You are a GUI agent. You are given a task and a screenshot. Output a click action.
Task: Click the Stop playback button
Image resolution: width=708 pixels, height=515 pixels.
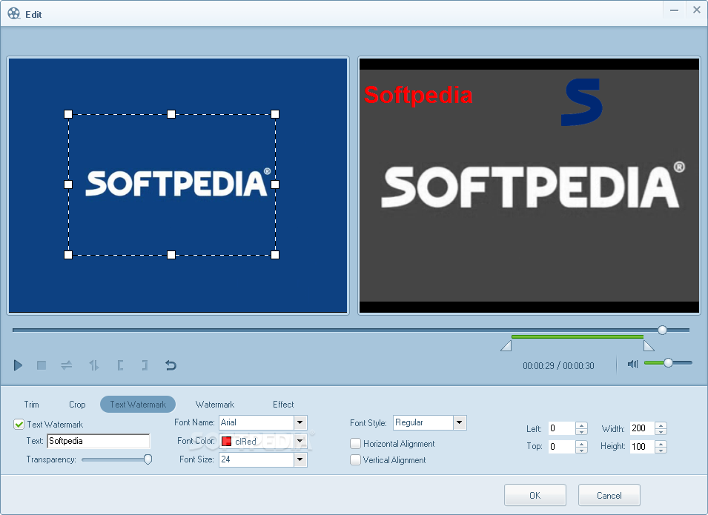point(42,365)
